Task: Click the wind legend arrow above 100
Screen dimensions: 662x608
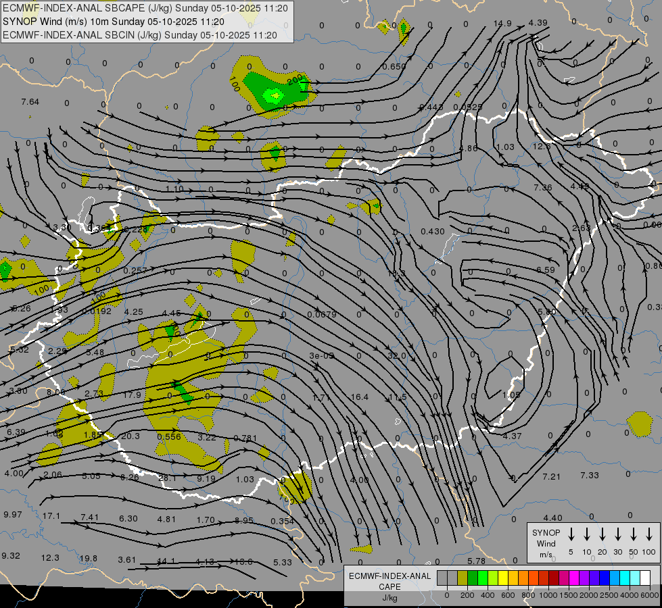Action: (649, 534)
